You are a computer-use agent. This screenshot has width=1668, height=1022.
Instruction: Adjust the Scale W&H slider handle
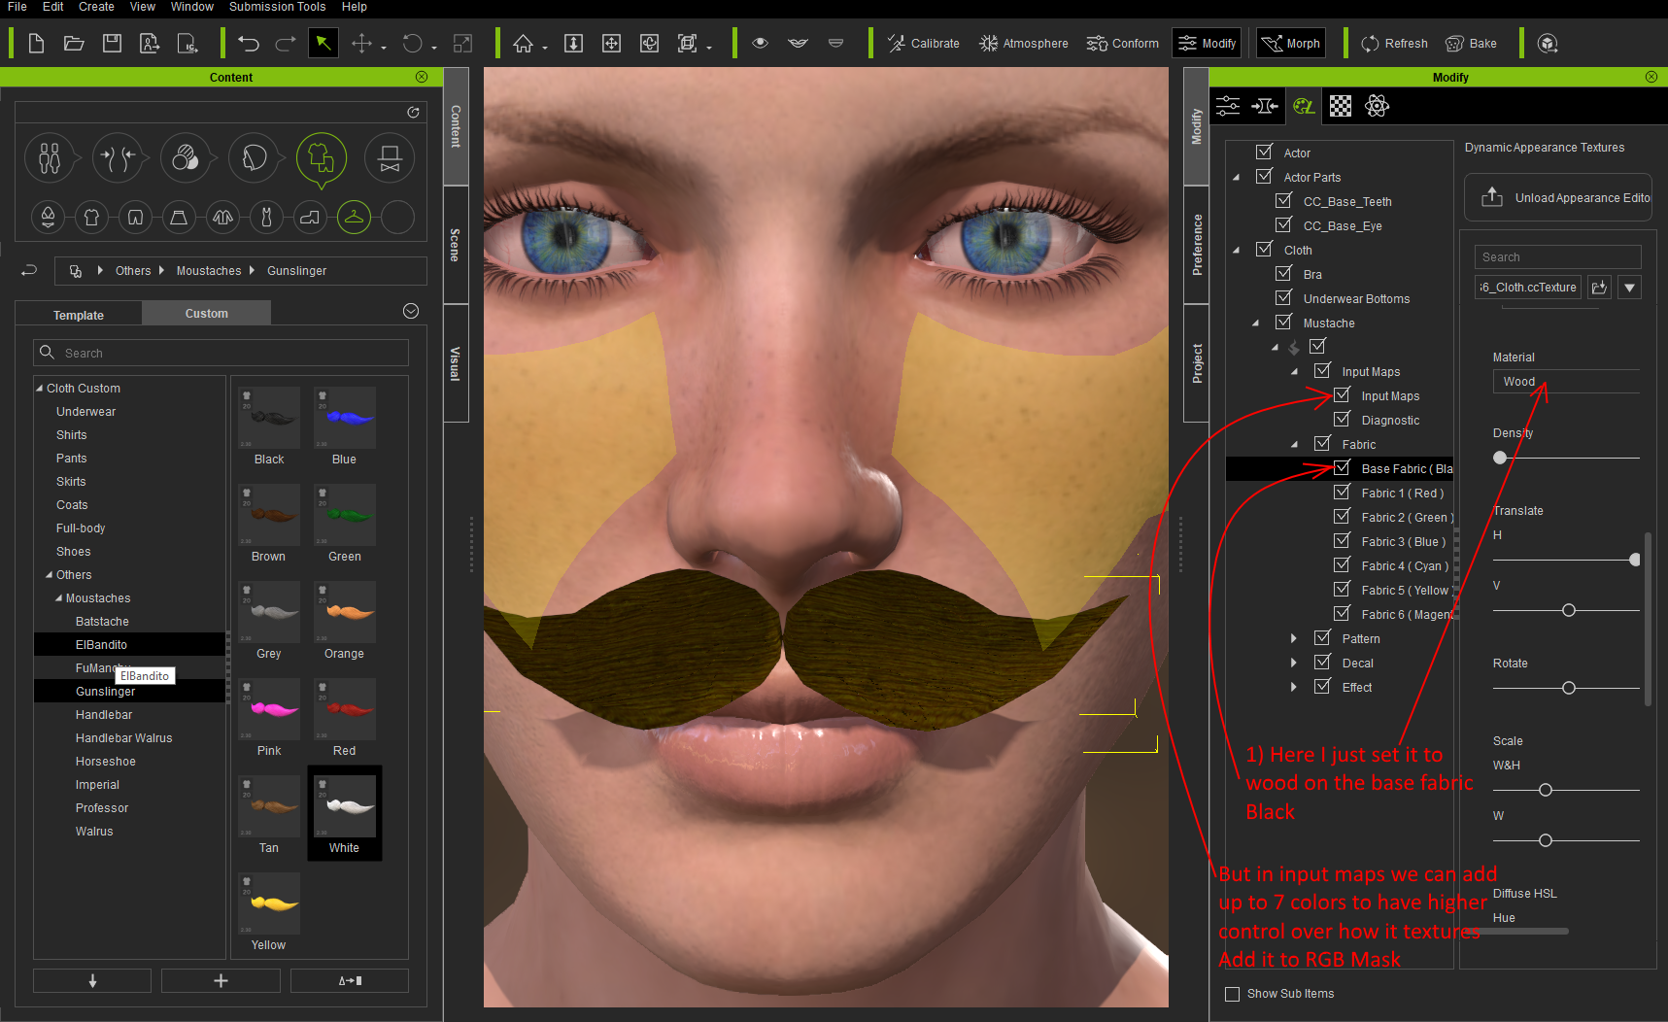coord(1545,790)
